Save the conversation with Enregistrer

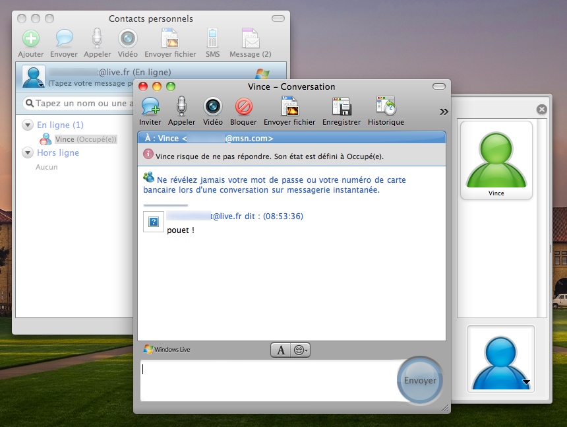coord(341,107)
